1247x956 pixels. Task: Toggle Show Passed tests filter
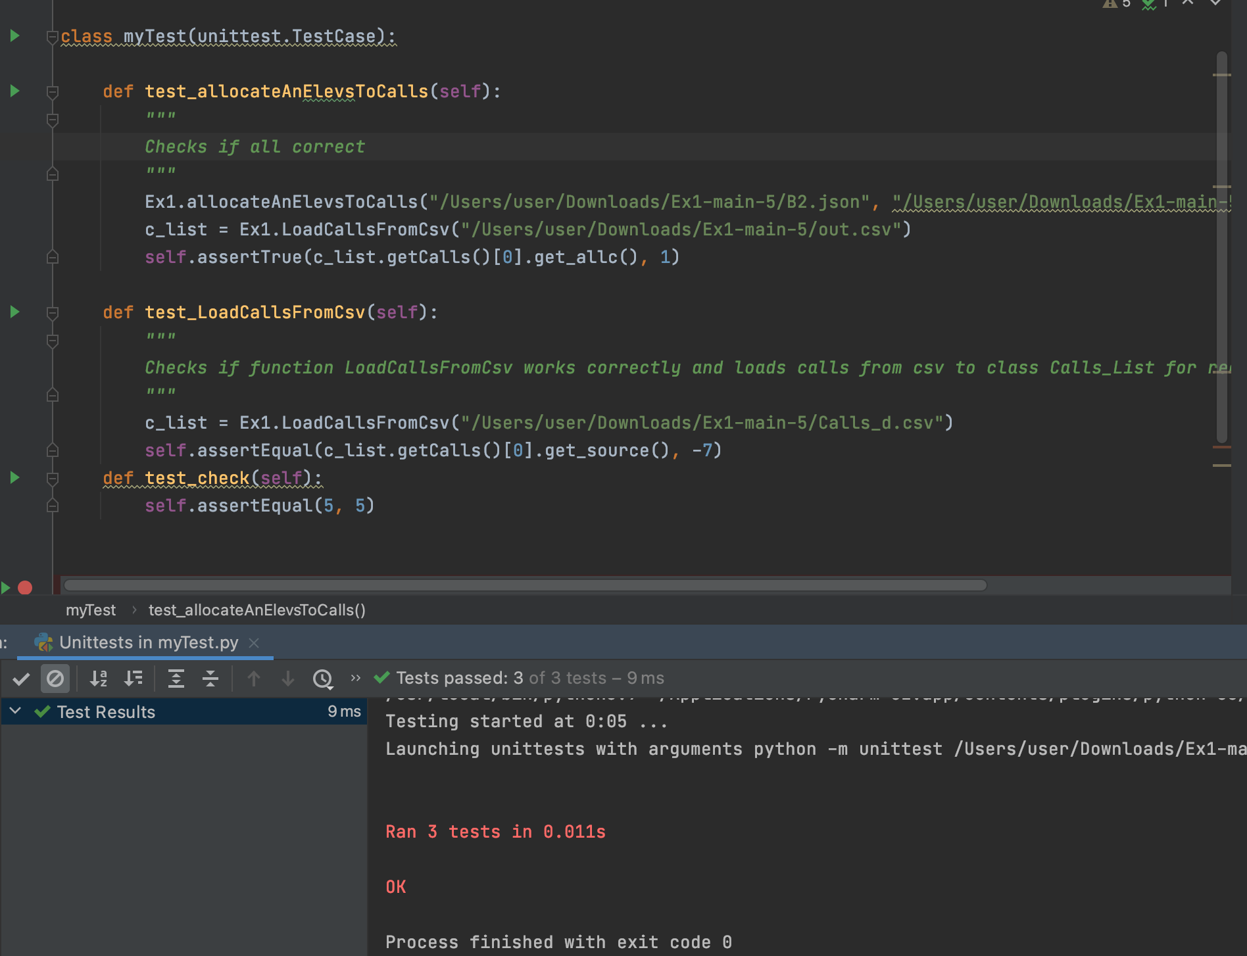[22, 678]
